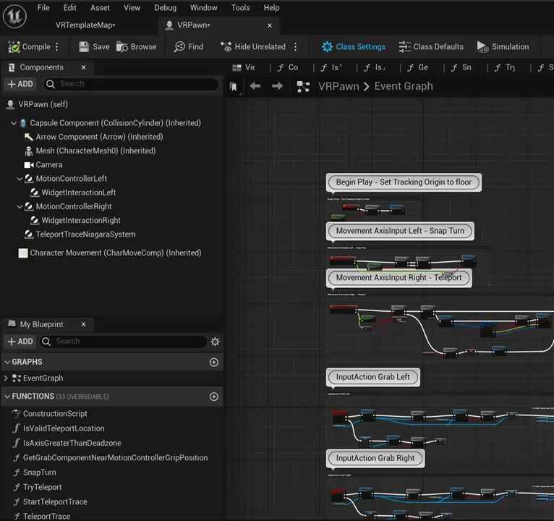The image size is (554, 521).
Task: Open the Window menu
Action: [203, 8]
